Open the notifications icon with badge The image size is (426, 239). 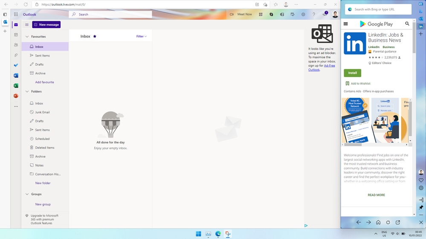point(325,14)
